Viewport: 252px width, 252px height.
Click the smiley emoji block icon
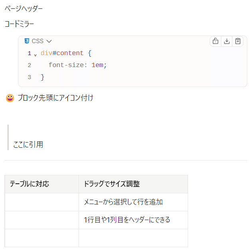10,98
